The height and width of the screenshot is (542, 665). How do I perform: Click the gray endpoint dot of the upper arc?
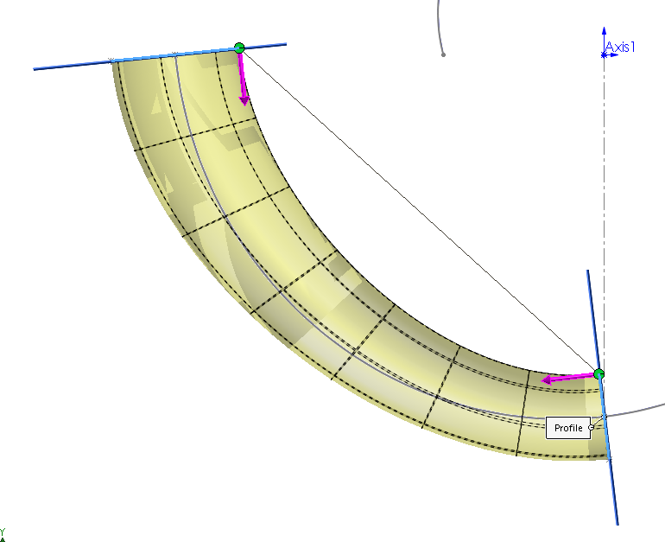pos(443,54)
